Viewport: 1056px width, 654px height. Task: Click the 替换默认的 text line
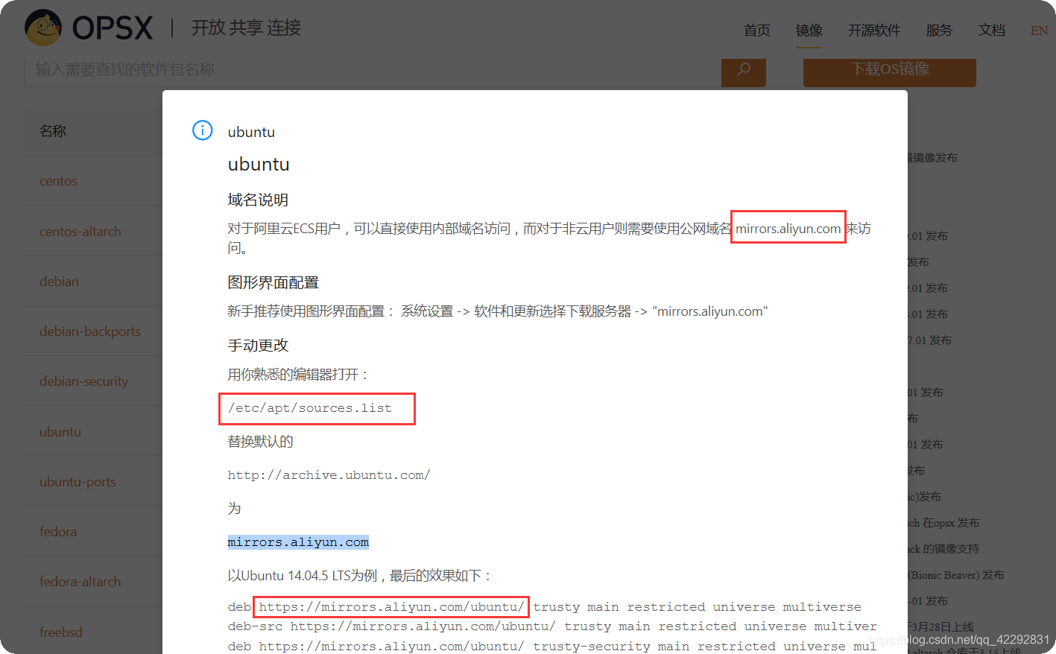(260, 442)
